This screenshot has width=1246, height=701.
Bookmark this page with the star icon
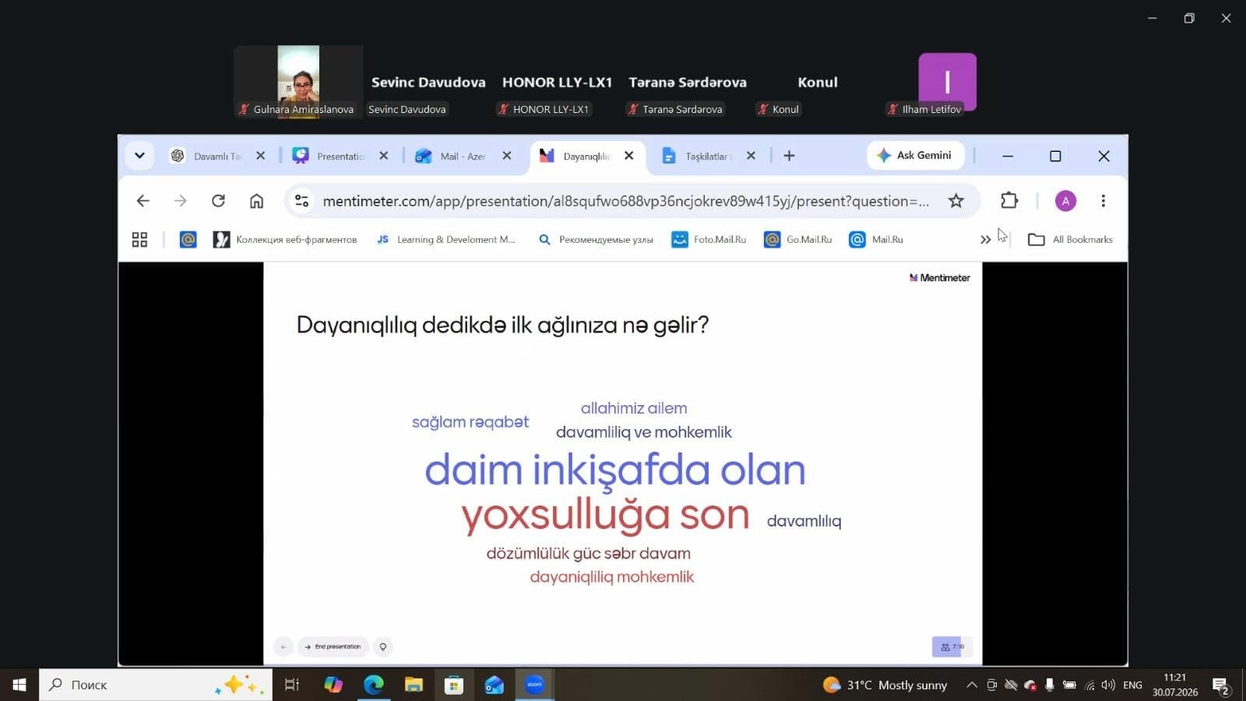(956, 201)
